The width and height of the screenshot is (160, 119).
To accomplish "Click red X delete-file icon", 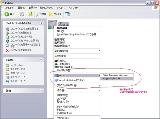I will click(7, 50).
